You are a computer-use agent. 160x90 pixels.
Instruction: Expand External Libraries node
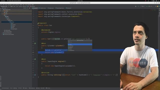point(2,33)
